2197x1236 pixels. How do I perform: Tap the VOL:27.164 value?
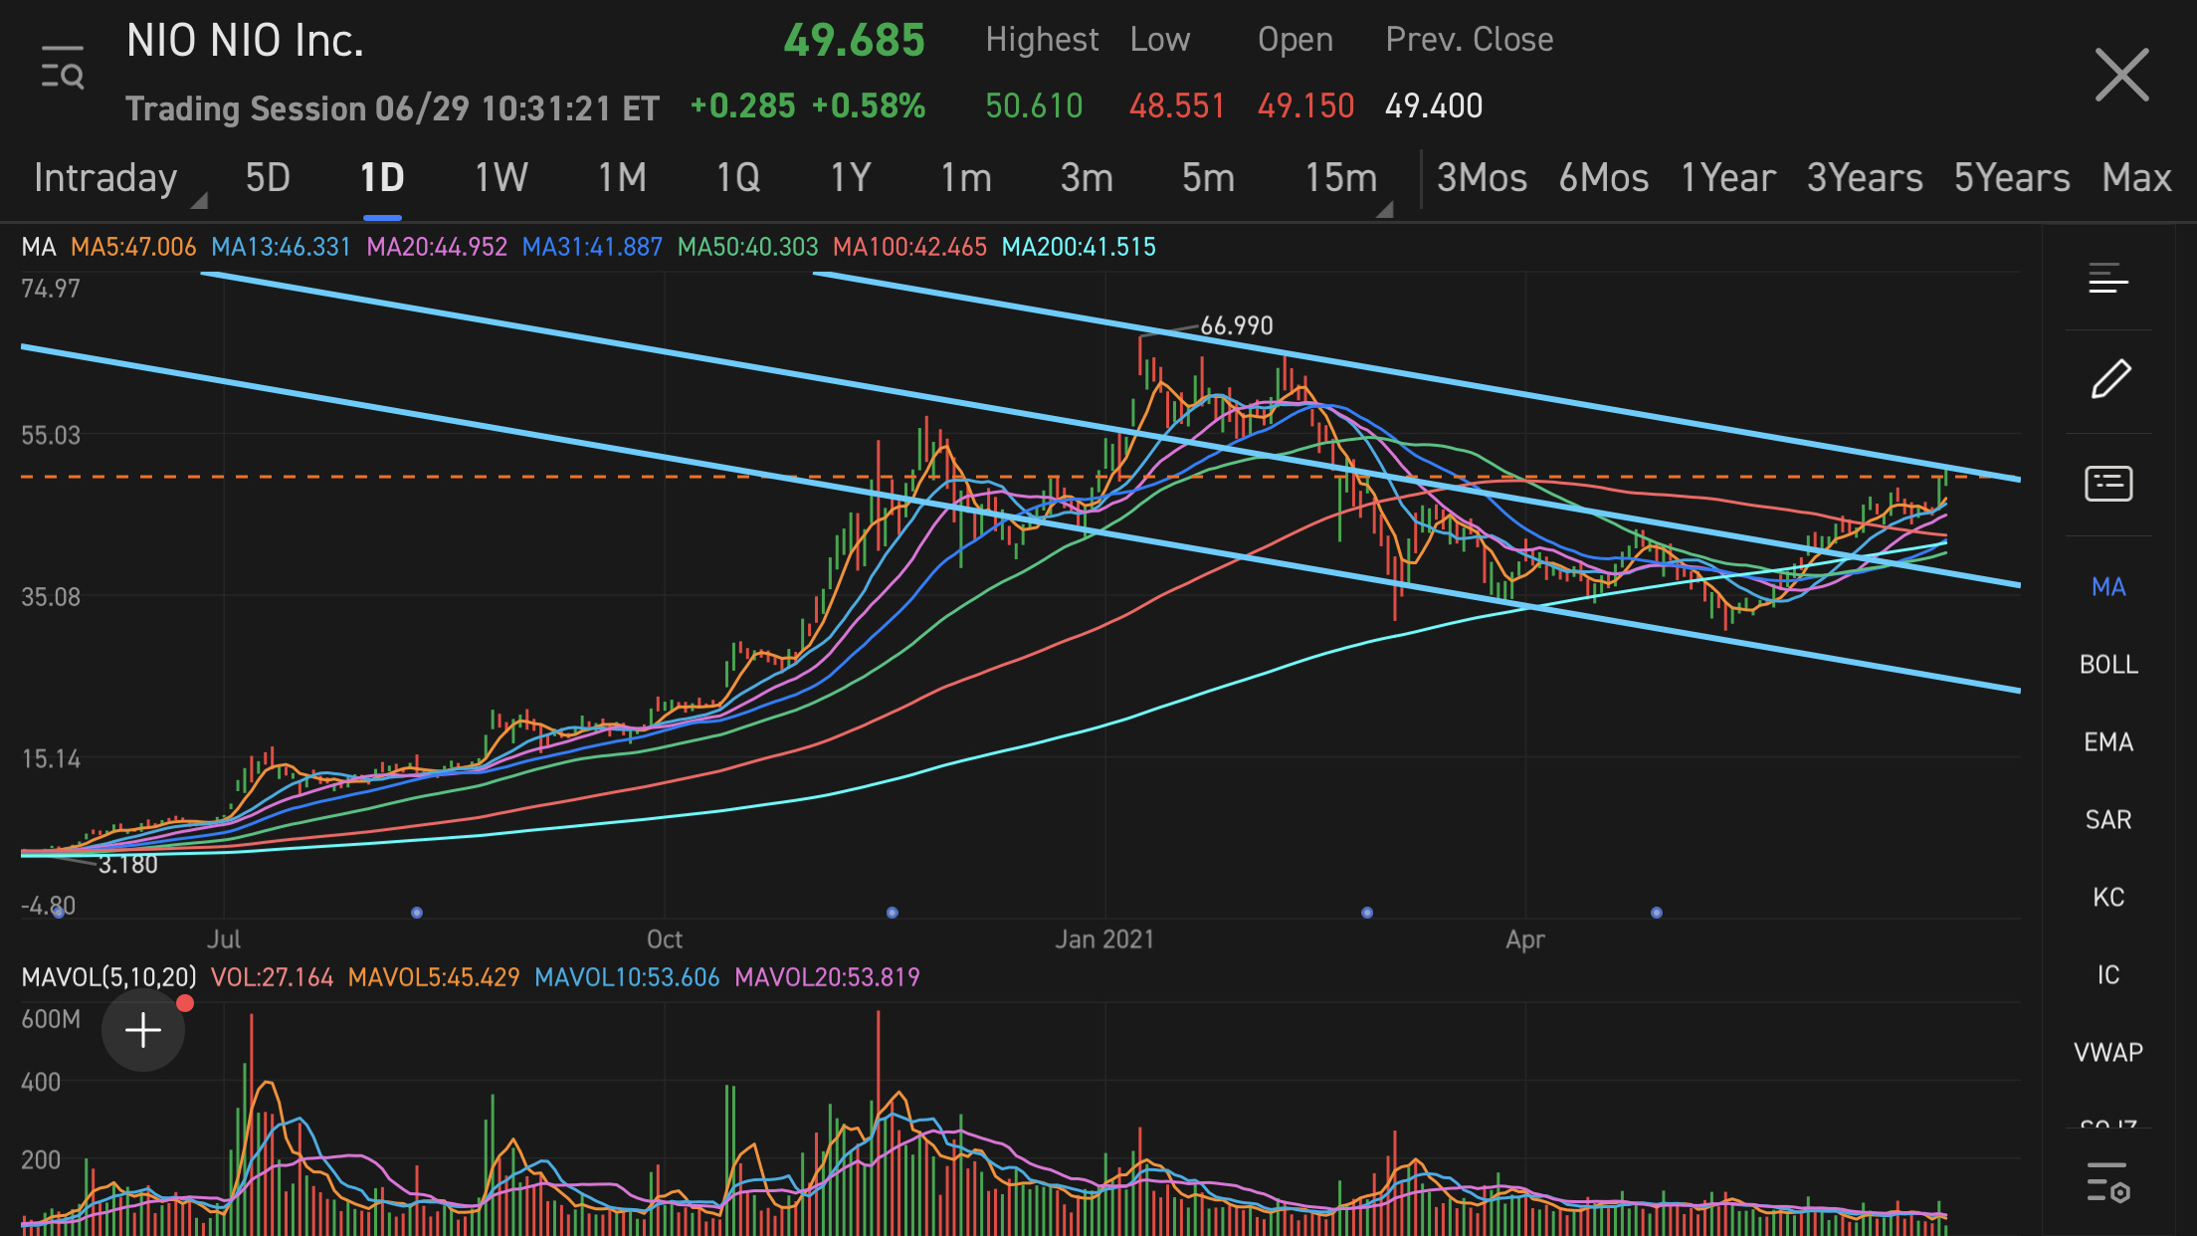pyautogui.click(x=272, y=977)
